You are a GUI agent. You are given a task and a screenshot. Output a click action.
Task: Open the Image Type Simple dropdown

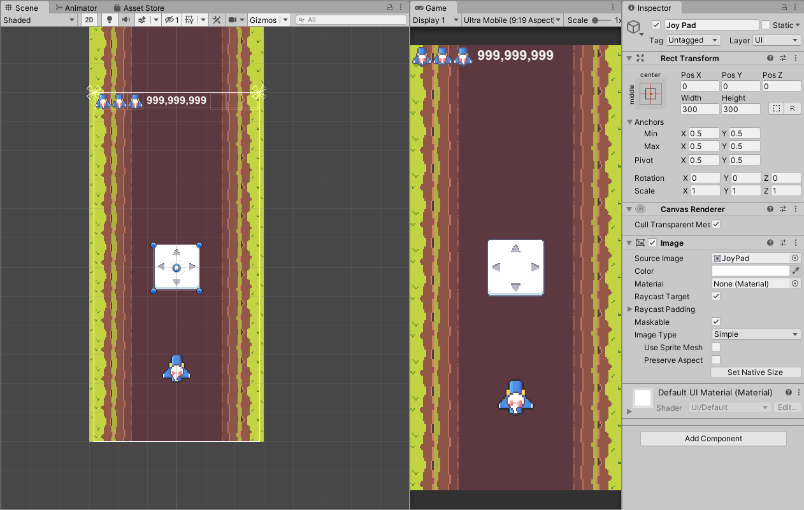[x=756, y=334]
